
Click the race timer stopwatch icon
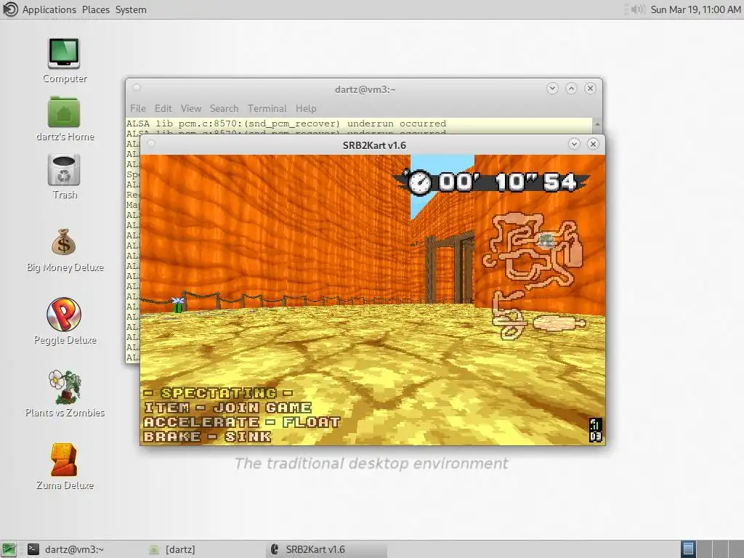tap(419, 182)
